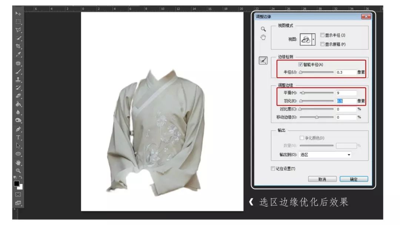The height and width of the screenshot is (225, 400).
Task: Click the 取消 cancel button
Action: (322, 179)
